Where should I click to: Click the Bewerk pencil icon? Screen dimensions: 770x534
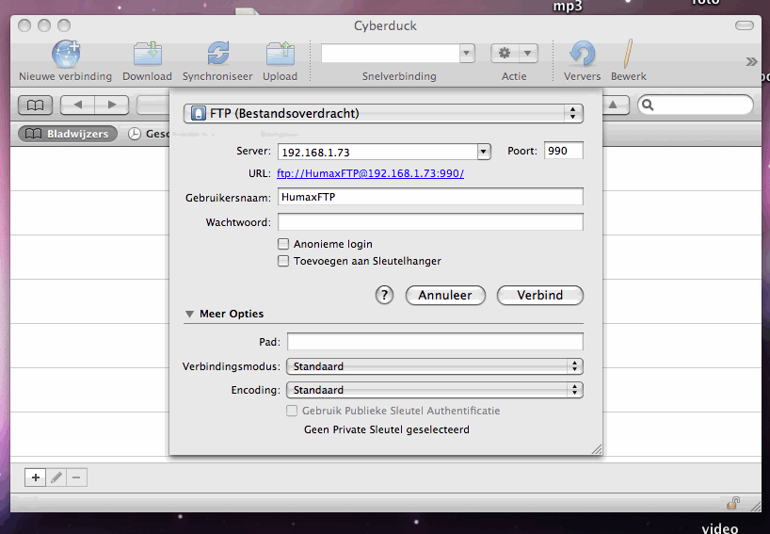tap(628, 54)
